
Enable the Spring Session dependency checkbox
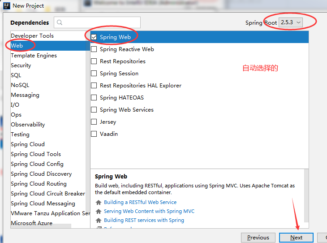[x=94, y=74]
